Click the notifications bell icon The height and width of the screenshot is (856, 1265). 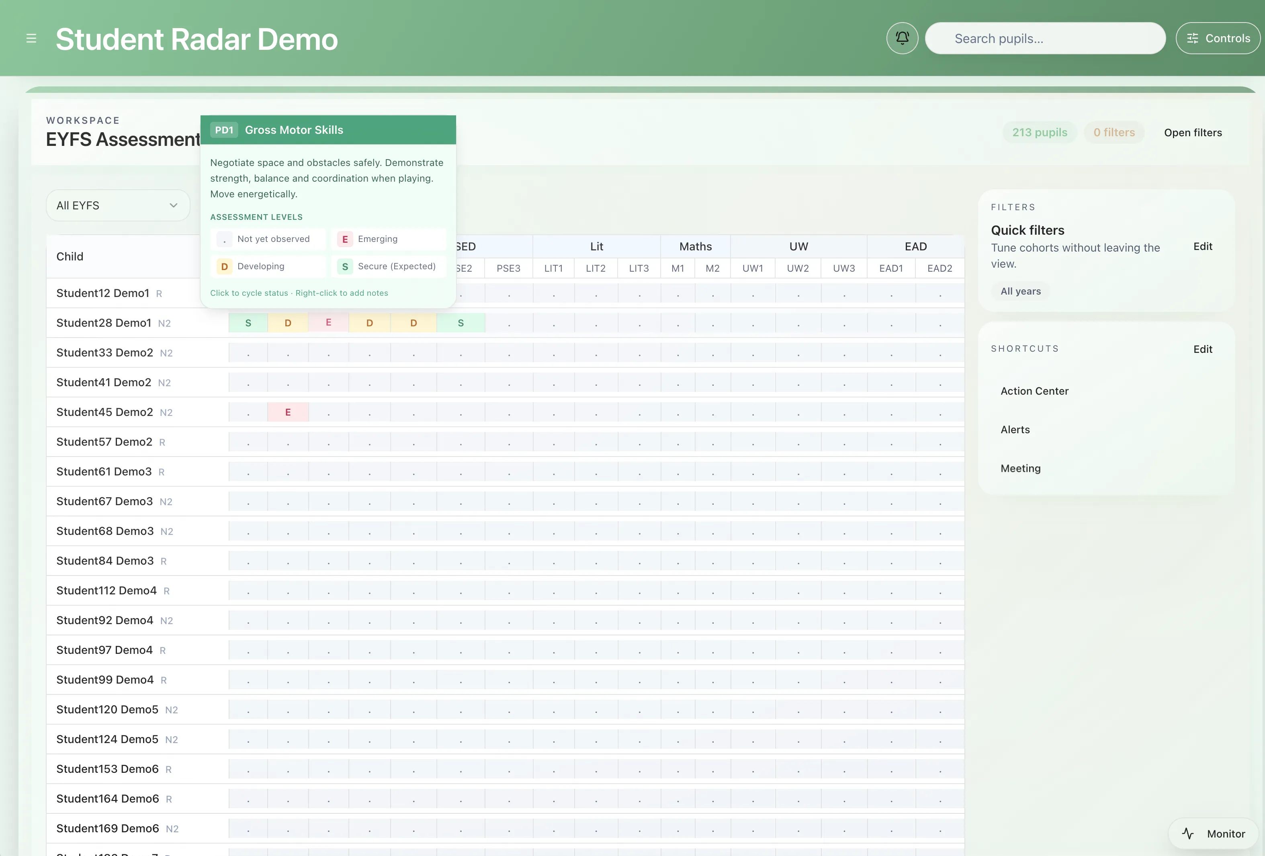point(902,38)
